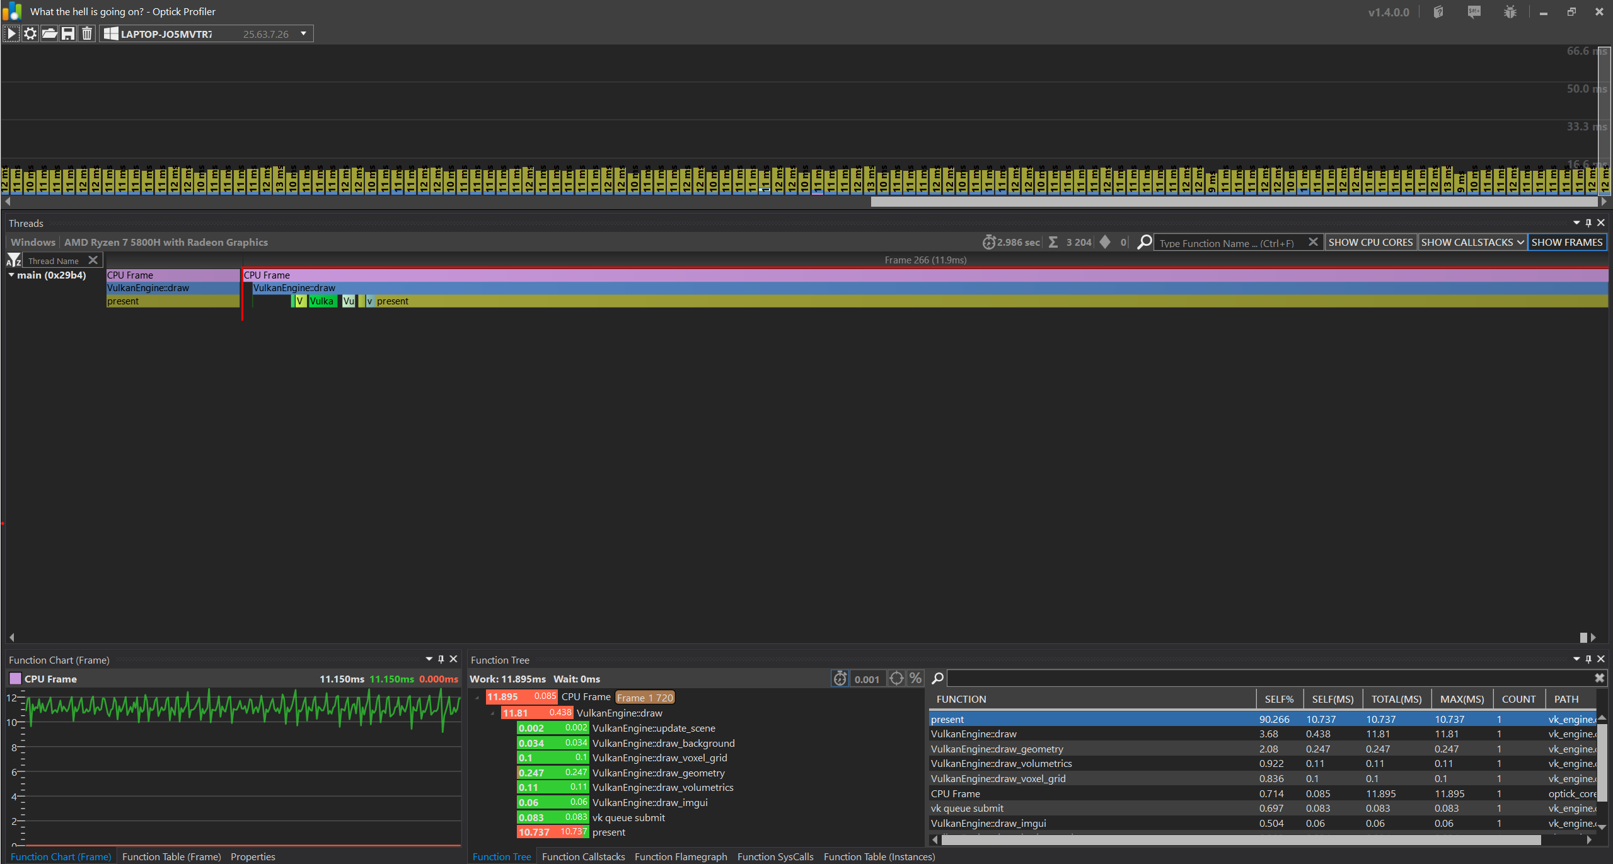1613x864 pixels.
Task: Open the Function Tree panel options dropdown arrow
Action: click(1576, 659)
